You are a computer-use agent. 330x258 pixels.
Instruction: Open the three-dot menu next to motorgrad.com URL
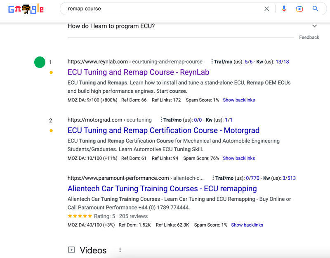161,120
